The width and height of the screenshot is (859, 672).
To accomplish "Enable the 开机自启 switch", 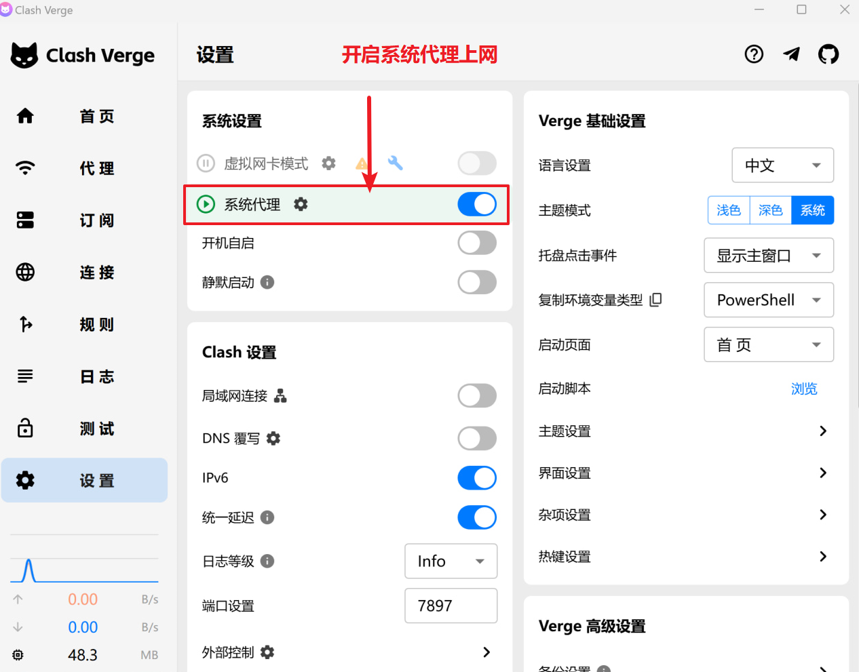I will (476, 243).
